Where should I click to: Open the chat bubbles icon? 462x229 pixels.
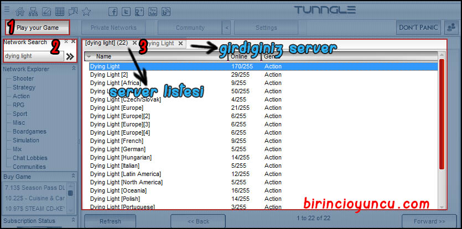tap(73, 12)
